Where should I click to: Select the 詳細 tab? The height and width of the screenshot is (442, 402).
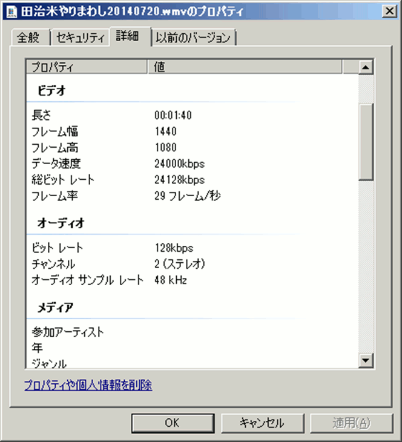pos(130,36)
